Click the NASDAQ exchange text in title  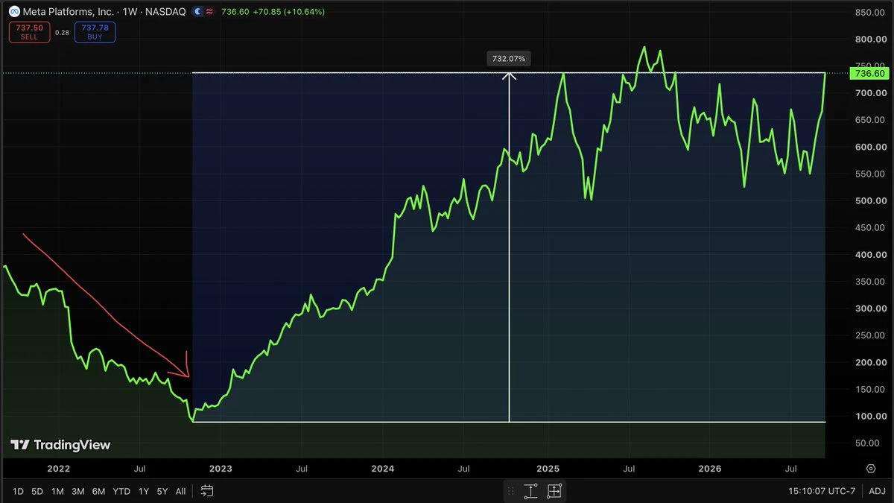pos(166,12)
